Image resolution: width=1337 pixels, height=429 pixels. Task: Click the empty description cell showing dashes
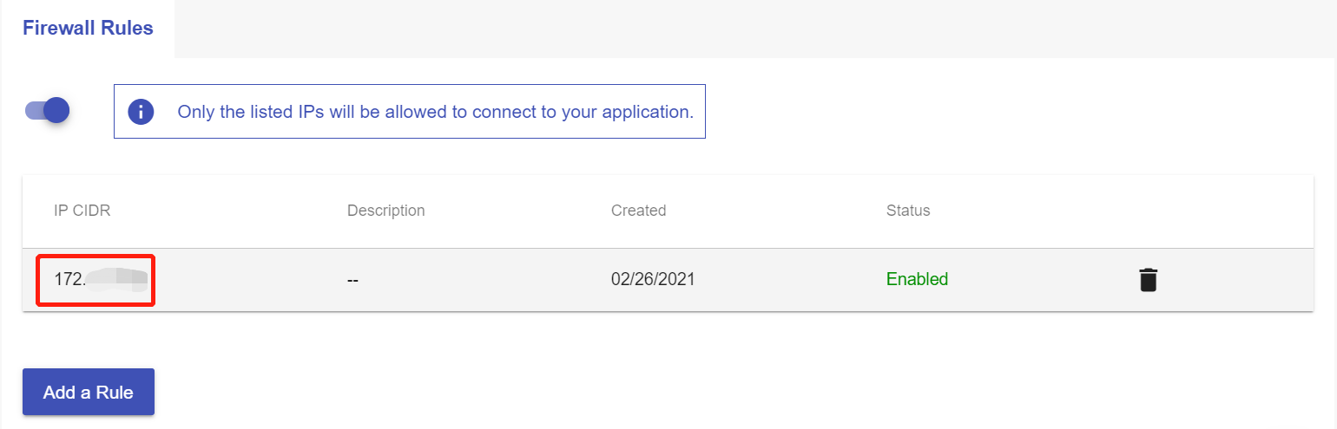point(352,280)
